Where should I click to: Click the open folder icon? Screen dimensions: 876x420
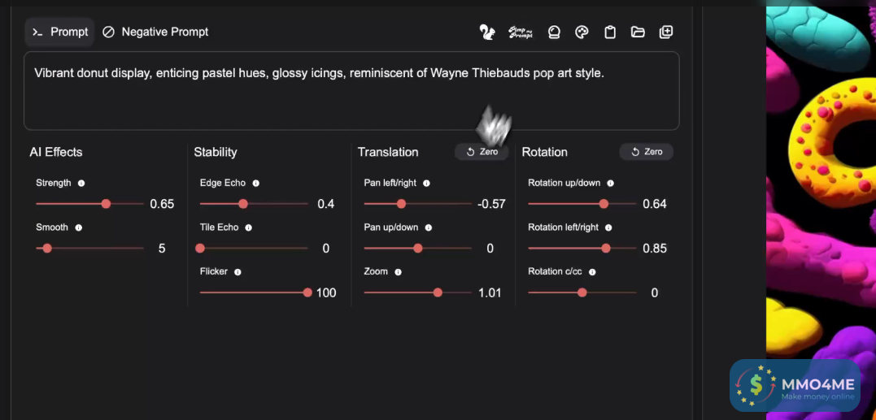click(638, 32)
